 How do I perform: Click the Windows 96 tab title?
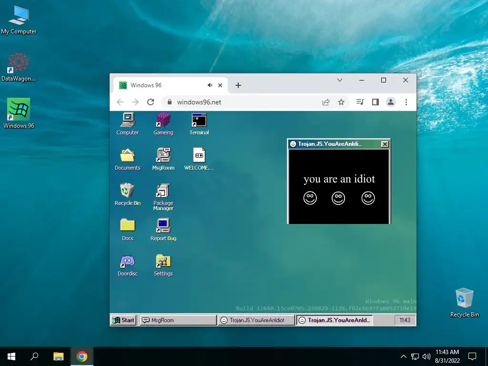click(146, 85)
